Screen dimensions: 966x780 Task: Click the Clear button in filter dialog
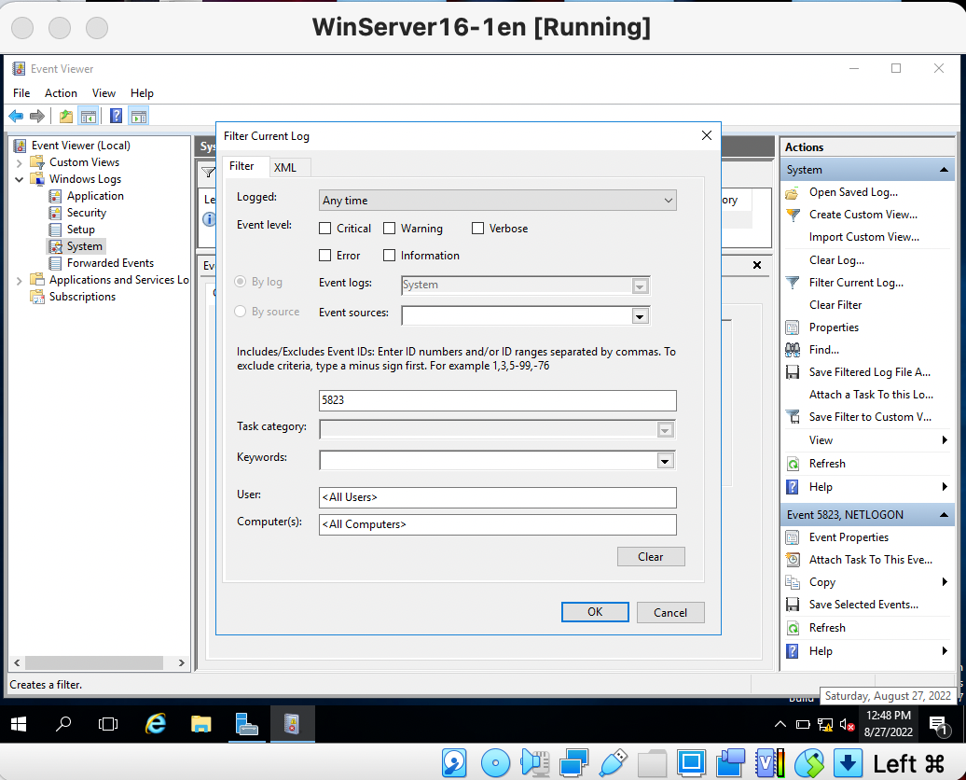coord(651,557)
